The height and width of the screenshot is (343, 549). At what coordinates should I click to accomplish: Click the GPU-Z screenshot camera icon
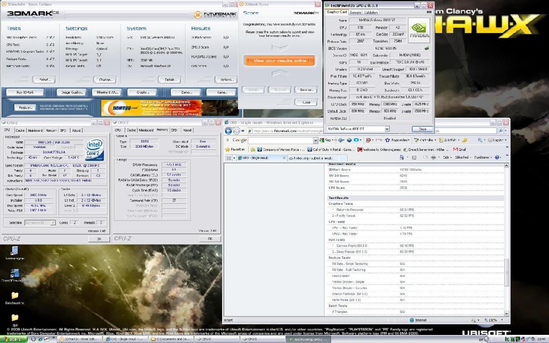tap(429, 12)
